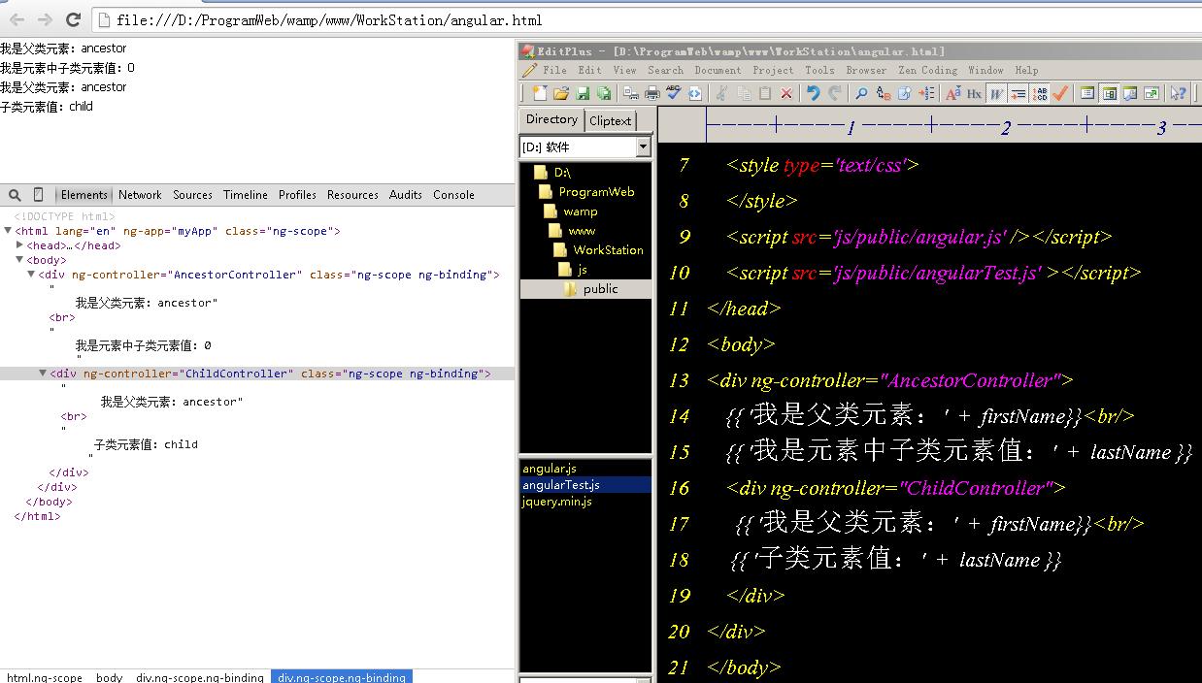Screen dimensions: 1202x683
Task: Click the Redo arrow icon
Action: click(834, 93)
